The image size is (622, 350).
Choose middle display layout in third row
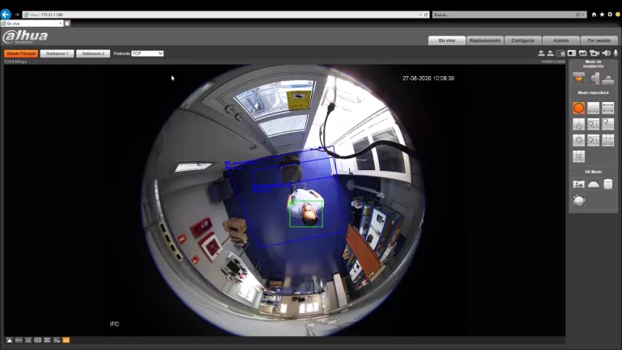(x=594, y=140)
